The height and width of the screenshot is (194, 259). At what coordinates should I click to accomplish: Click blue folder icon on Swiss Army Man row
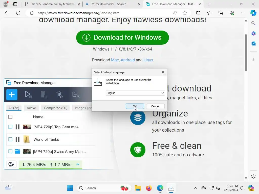pyautogui.click(x=17, y=151)
